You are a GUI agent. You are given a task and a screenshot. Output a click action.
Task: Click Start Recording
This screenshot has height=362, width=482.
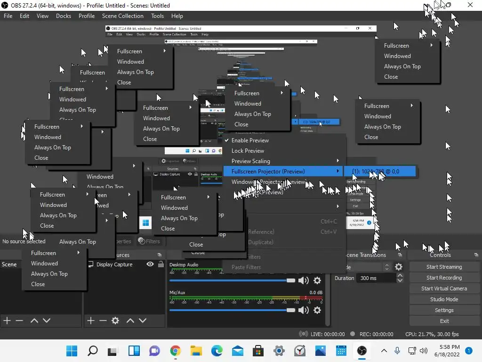(444, 278)
